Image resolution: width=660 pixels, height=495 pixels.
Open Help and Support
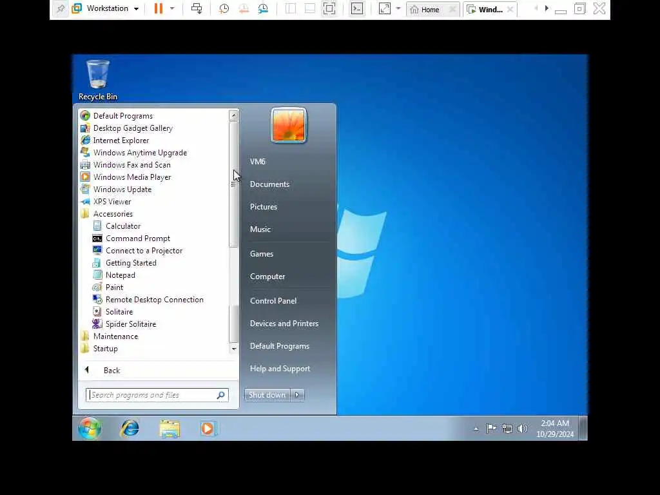[x=280, y=368]
